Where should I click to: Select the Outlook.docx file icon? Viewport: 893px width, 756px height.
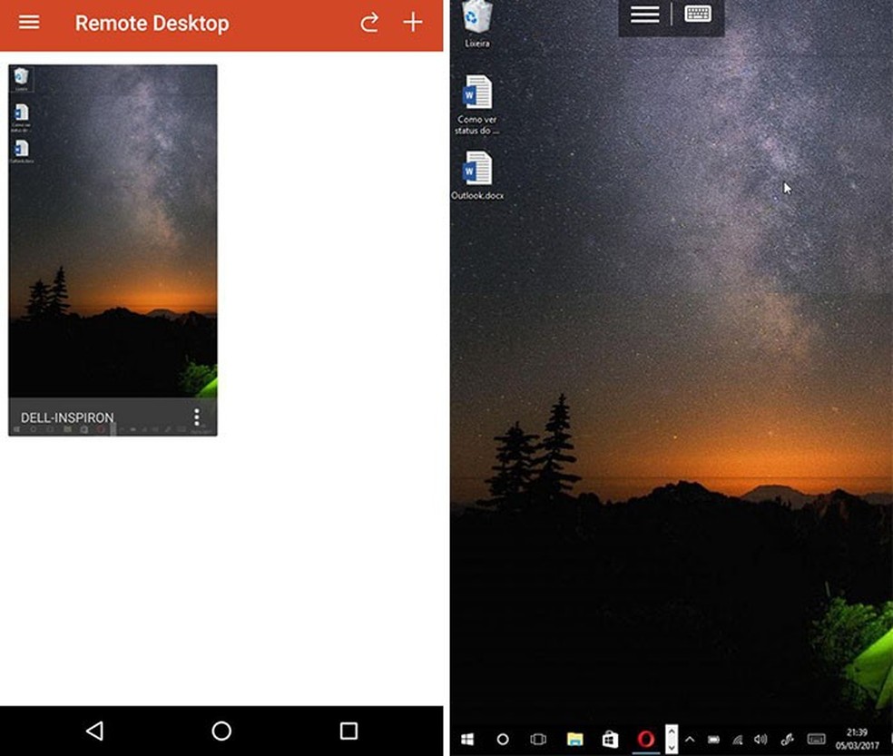pos(477,175)
